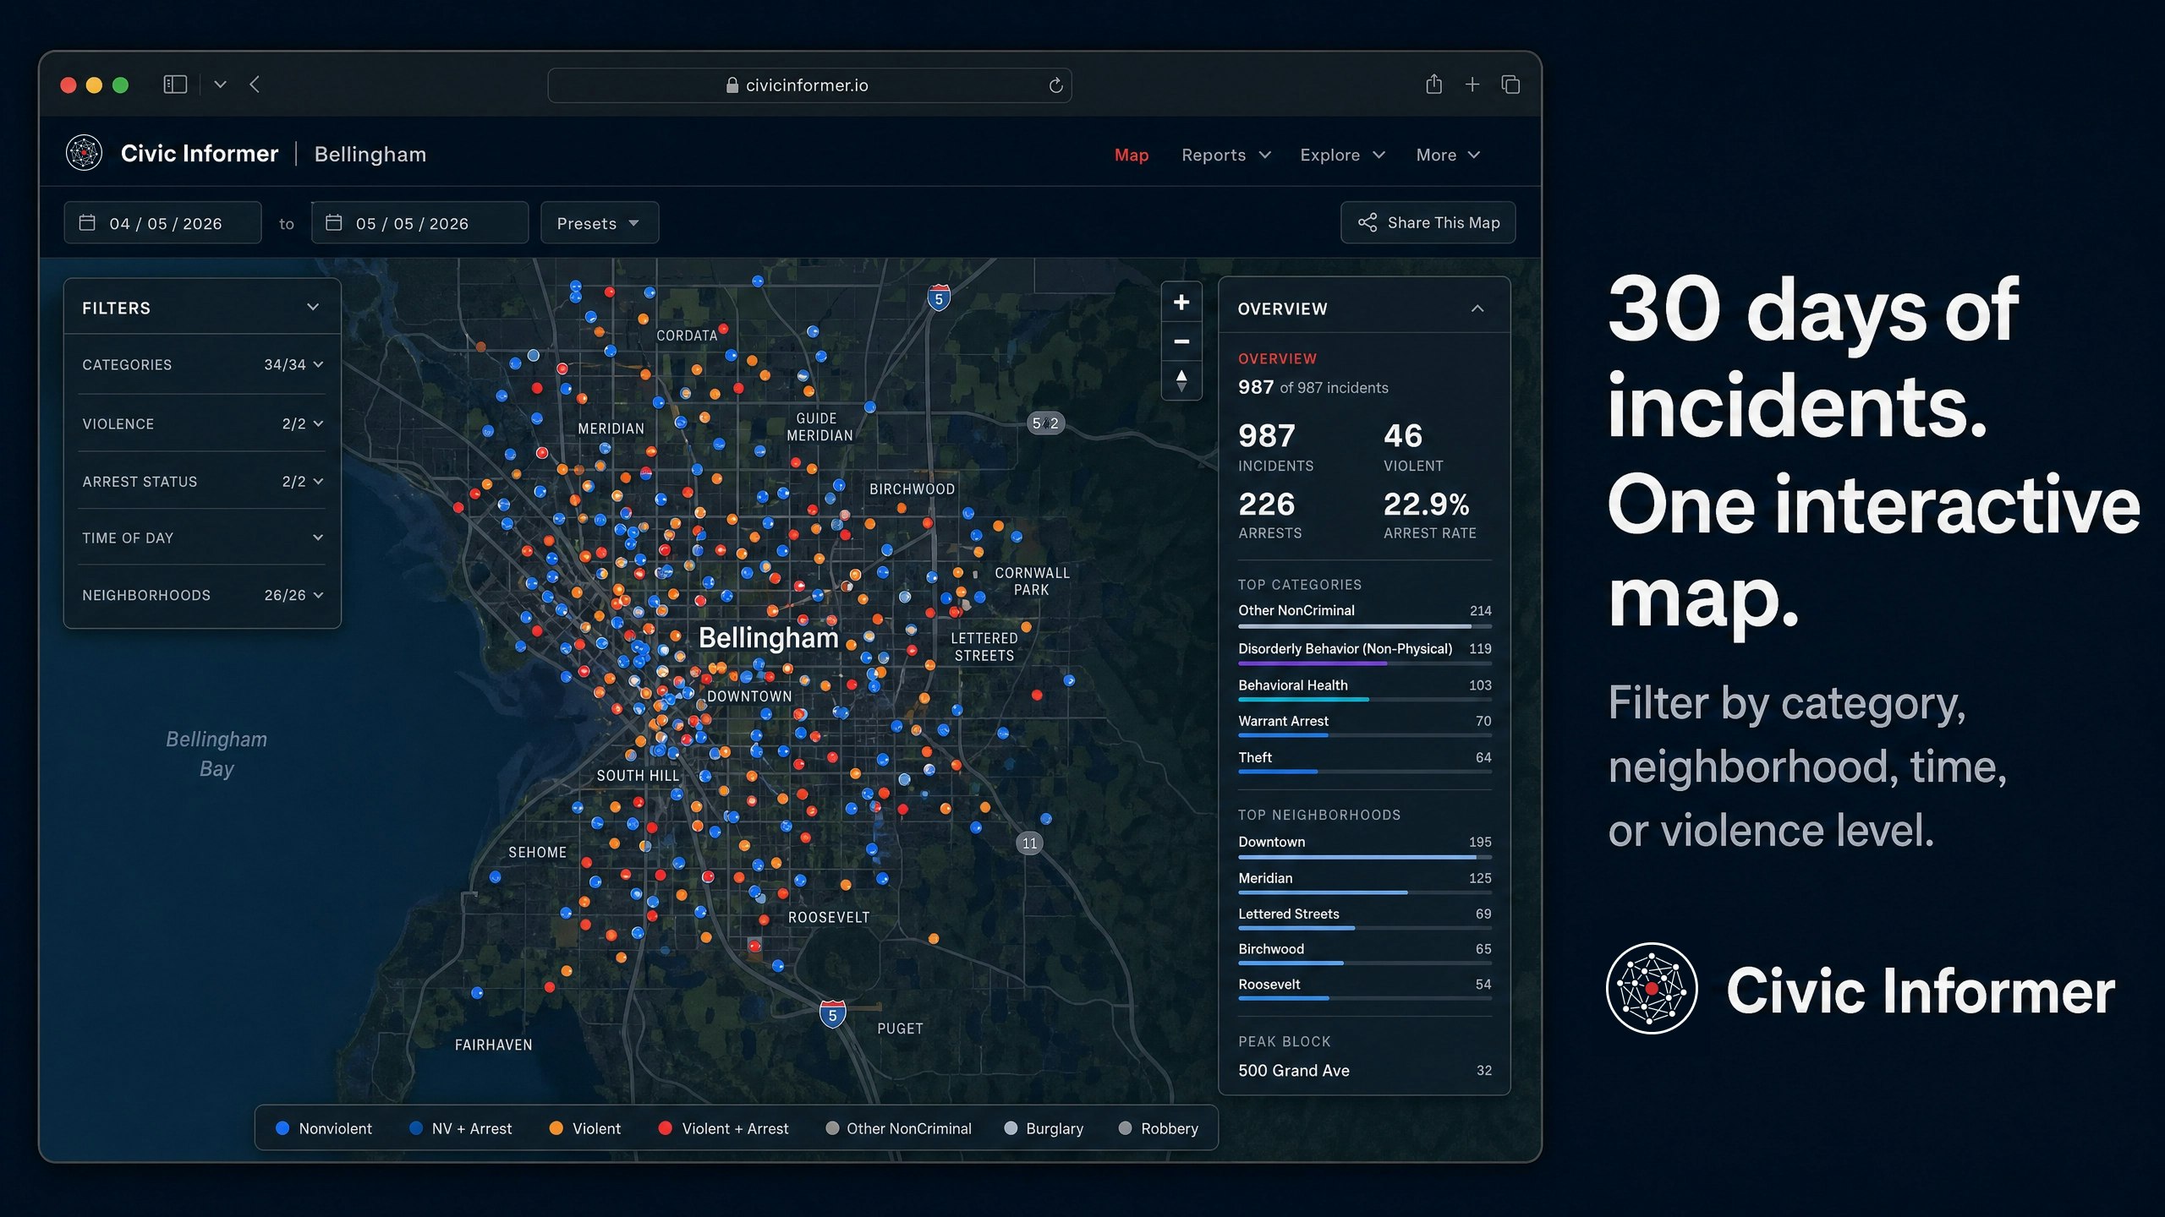Toggle the Robbery legend item
This screenshot has height=1217, width=2165.
click(1159, 1128)
